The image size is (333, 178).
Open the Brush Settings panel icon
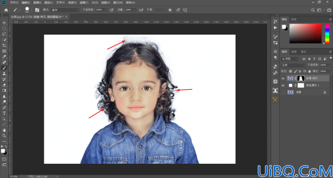[275, 36]
